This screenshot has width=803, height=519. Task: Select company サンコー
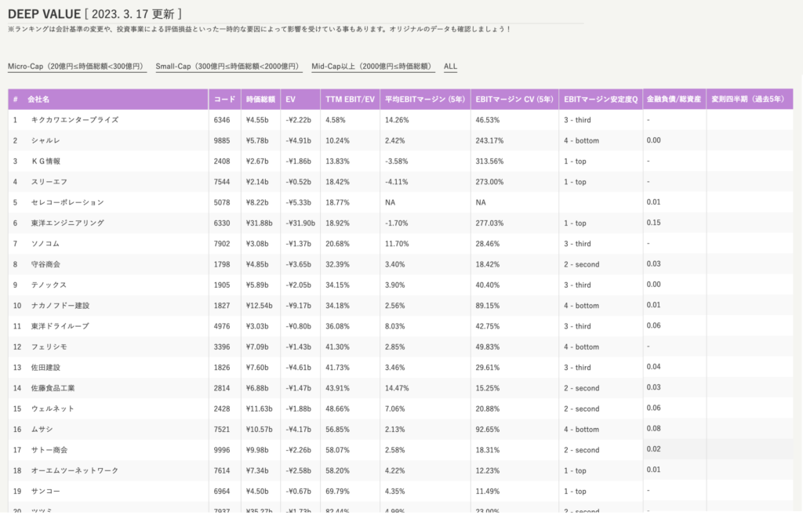(45, 492)
